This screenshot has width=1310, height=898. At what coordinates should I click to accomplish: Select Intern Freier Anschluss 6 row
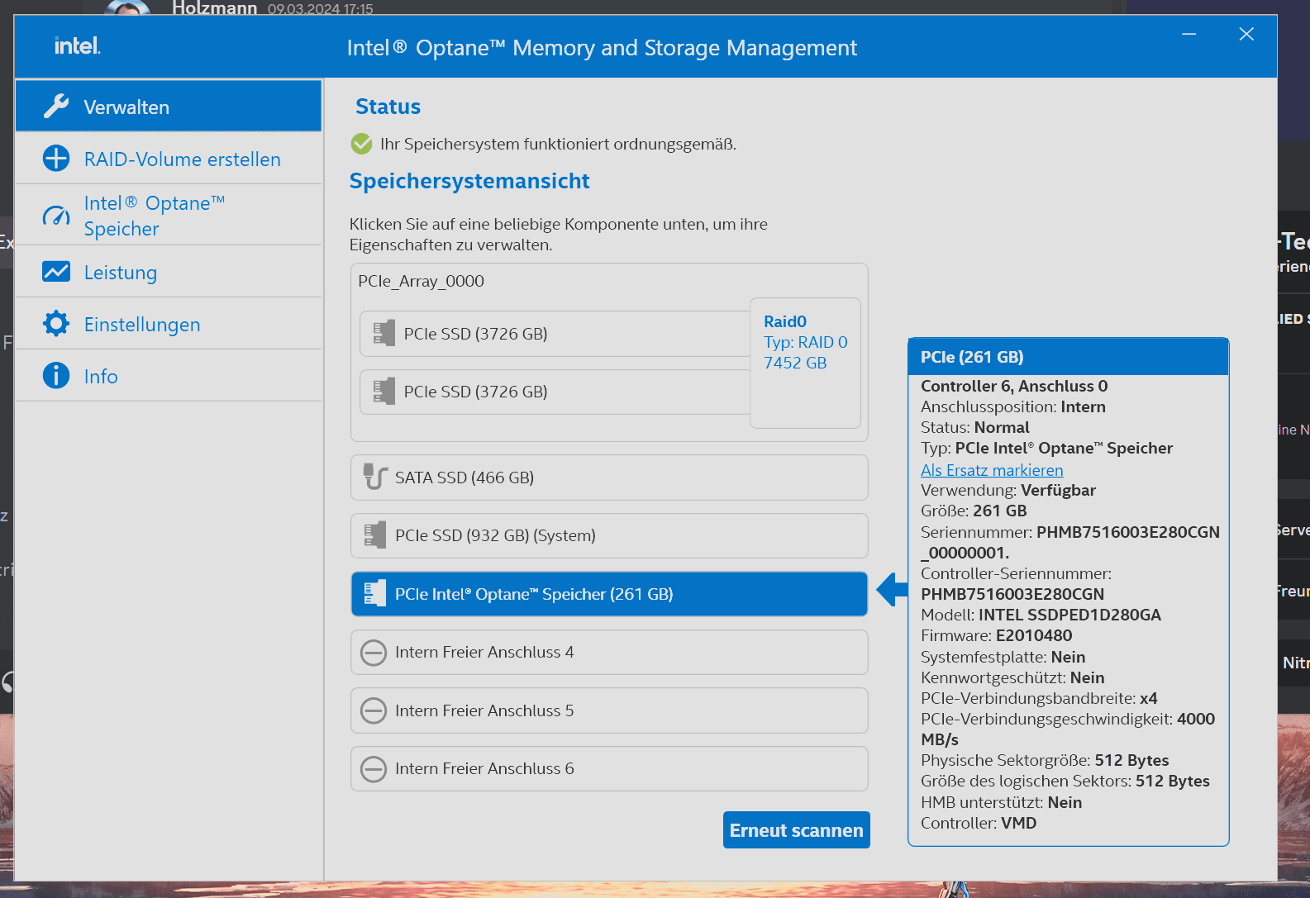[x=609, y=768]
